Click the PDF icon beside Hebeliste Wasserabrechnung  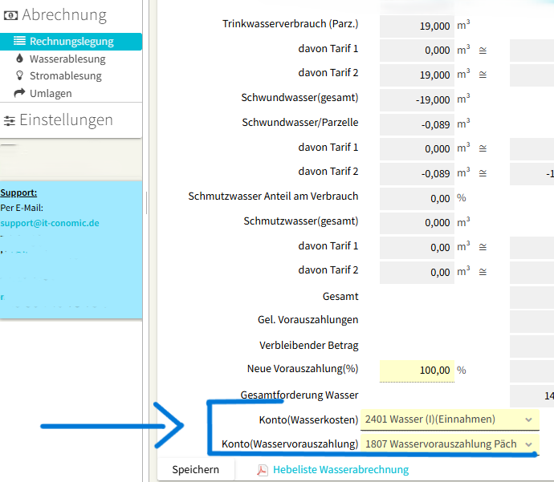262,470
